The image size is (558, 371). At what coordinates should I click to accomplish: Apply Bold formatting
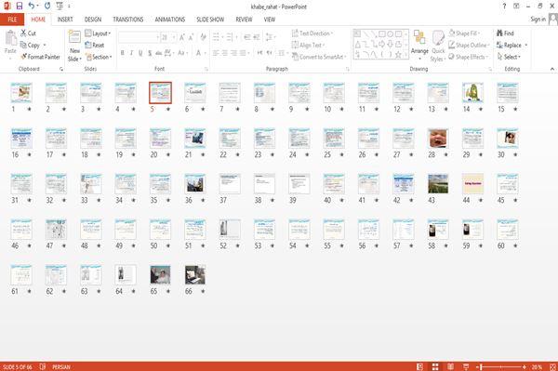(122, 53)
